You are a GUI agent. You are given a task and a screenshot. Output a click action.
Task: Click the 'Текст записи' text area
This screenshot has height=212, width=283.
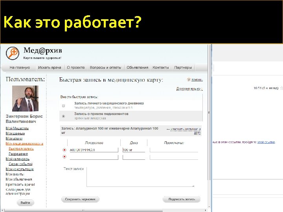coord(140,177)
